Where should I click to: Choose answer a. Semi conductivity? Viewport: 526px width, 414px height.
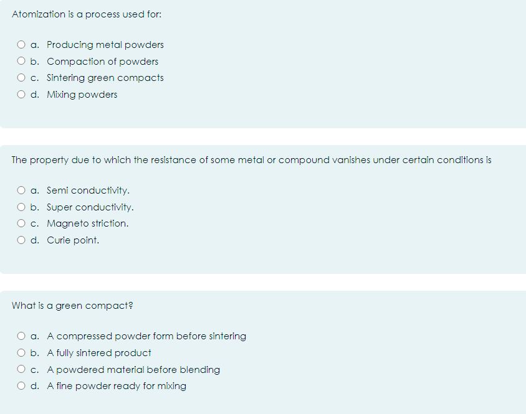click(x=21, y=190)
